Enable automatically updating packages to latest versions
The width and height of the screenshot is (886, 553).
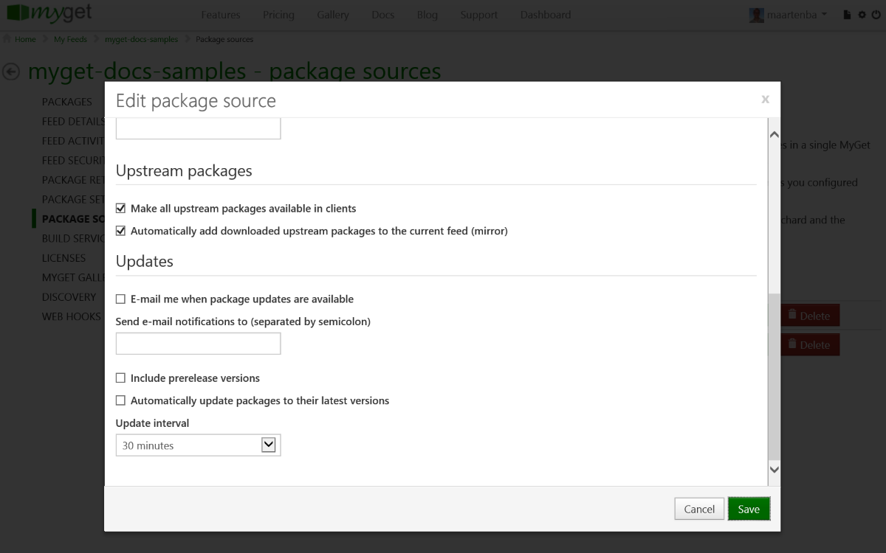pyautogui.click(x=121, y=401)
